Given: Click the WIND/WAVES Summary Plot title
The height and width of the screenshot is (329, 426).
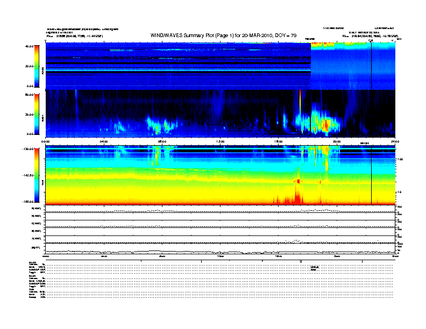Looking at the screenshot, I should coord(223,35).
